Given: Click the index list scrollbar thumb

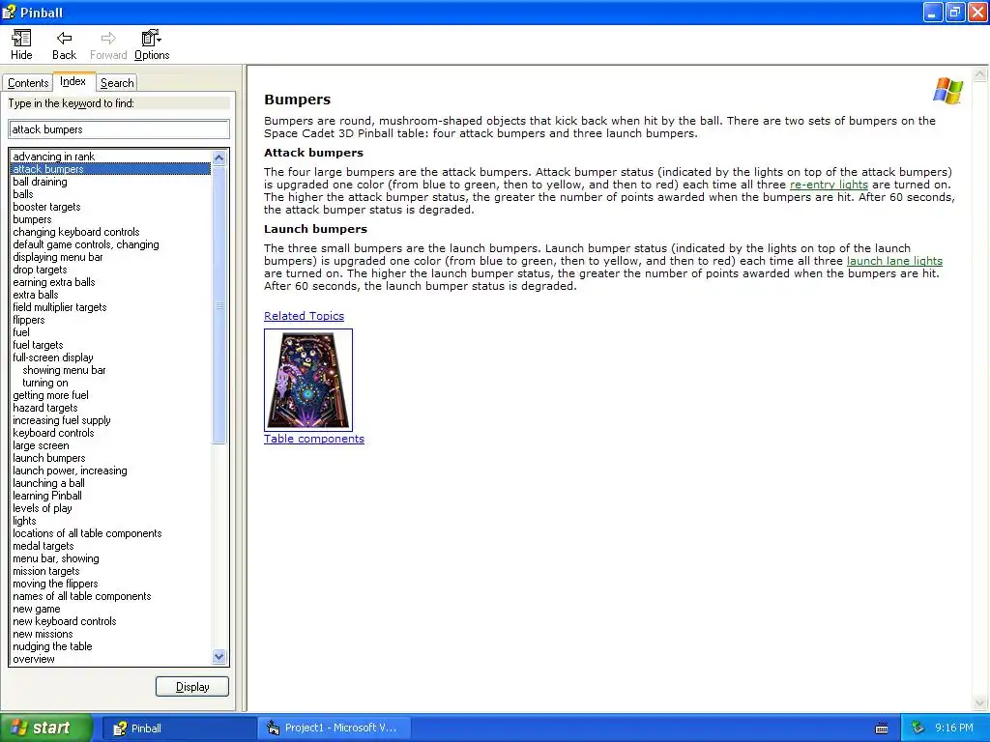Looking at the screenshot, I should coord(219,304).
